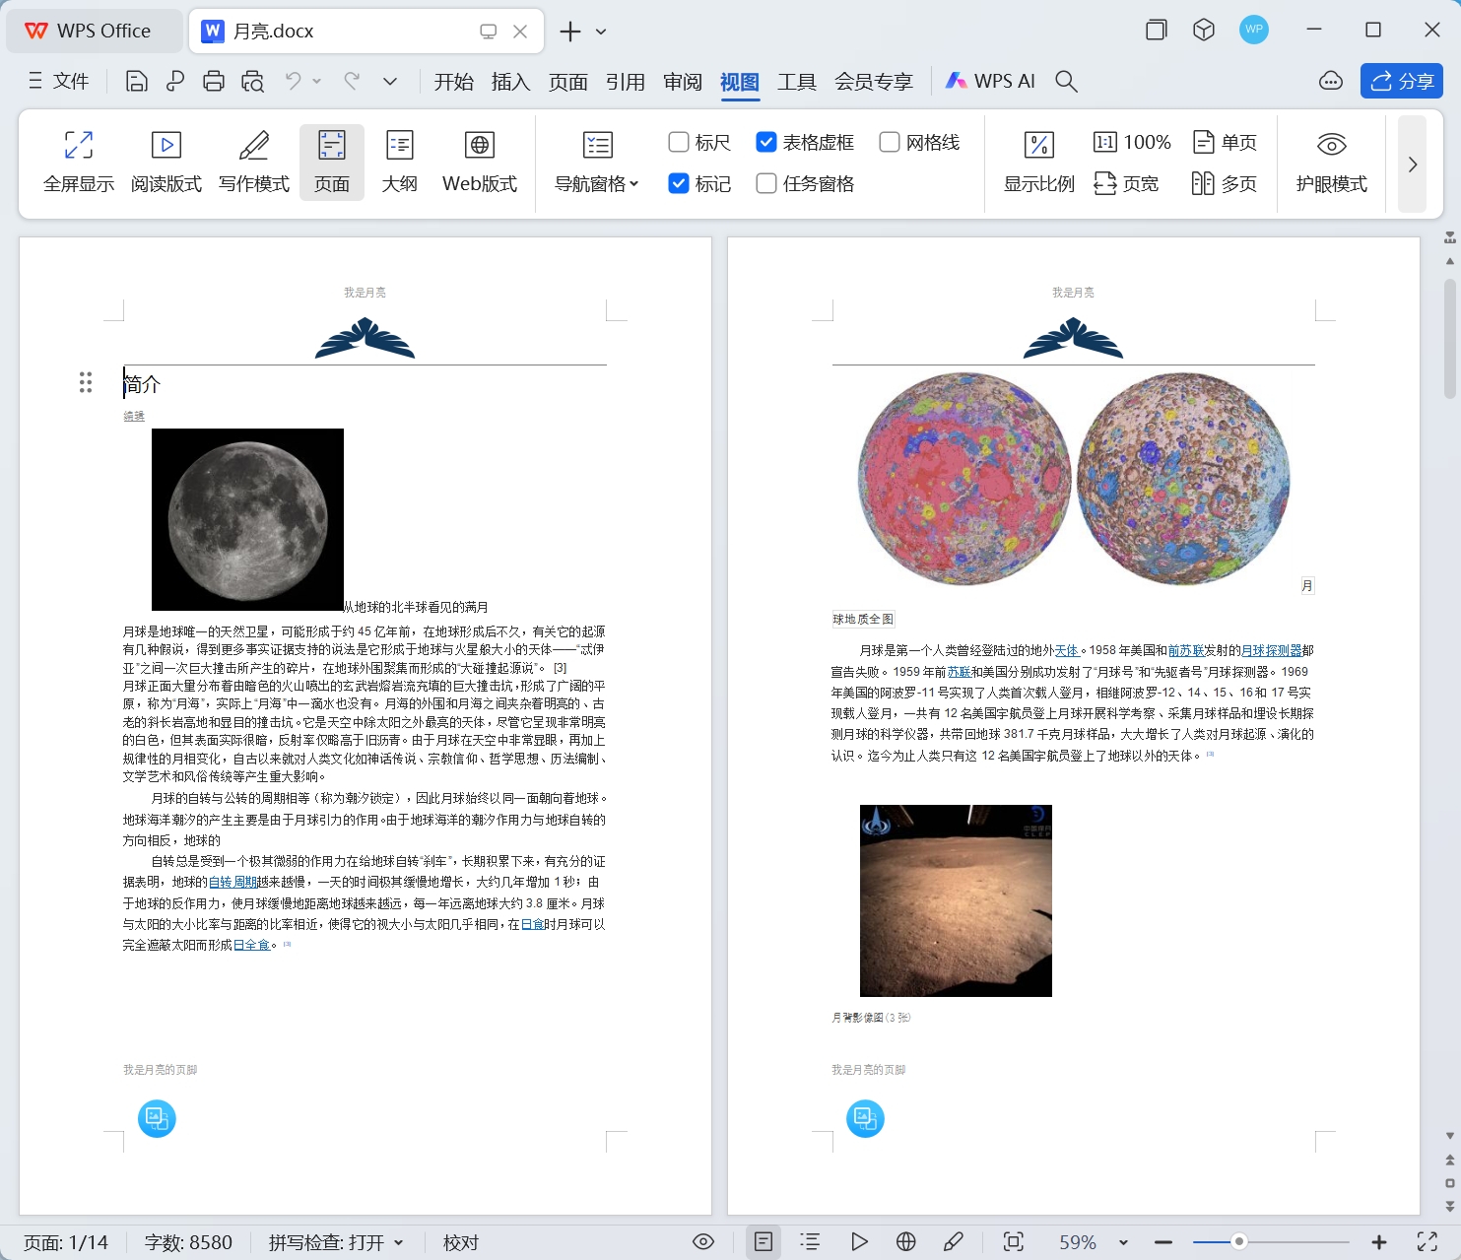Viewport: 1461px width, 1260px height.
Task: Select 写作模式 mode
Action: 253,163
